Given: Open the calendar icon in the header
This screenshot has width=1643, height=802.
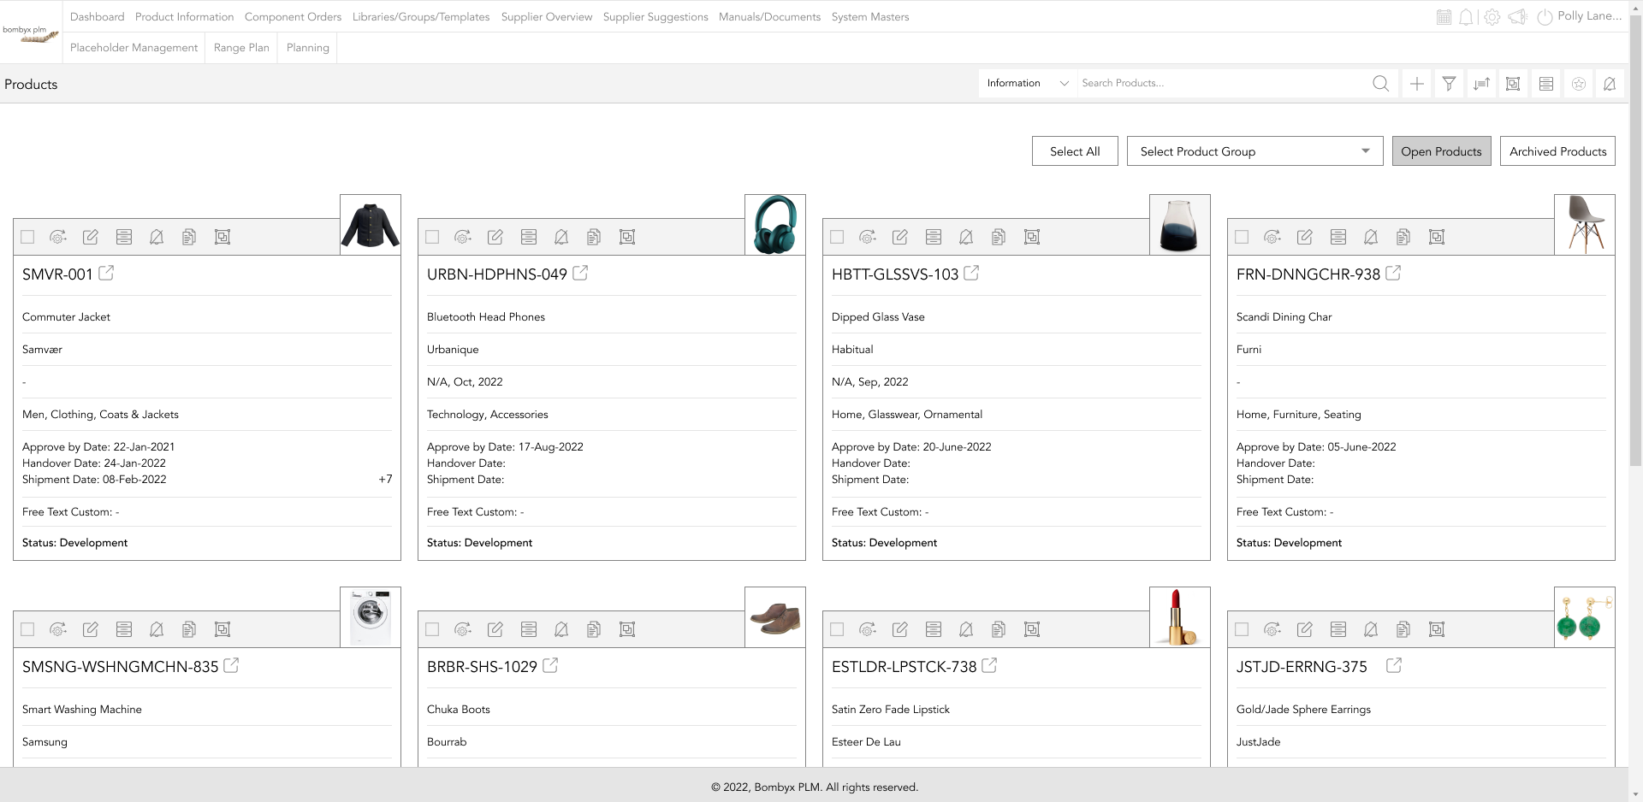Looking at the screenshot, I should click(x=1444, y=17).
